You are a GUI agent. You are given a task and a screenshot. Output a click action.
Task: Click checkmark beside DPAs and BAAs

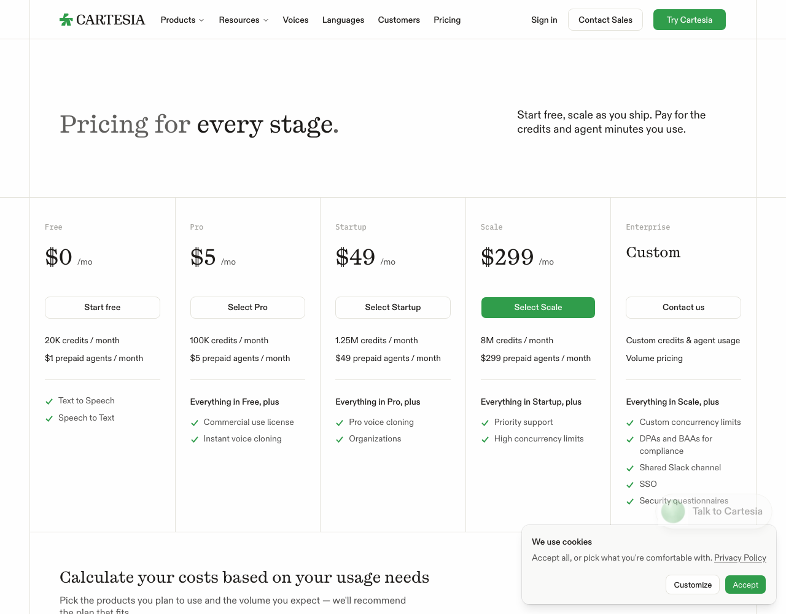630,440
